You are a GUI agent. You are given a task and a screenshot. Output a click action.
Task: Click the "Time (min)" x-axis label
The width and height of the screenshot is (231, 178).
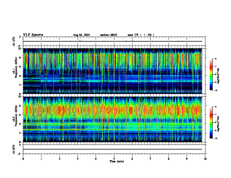click(x=117, y=161)
